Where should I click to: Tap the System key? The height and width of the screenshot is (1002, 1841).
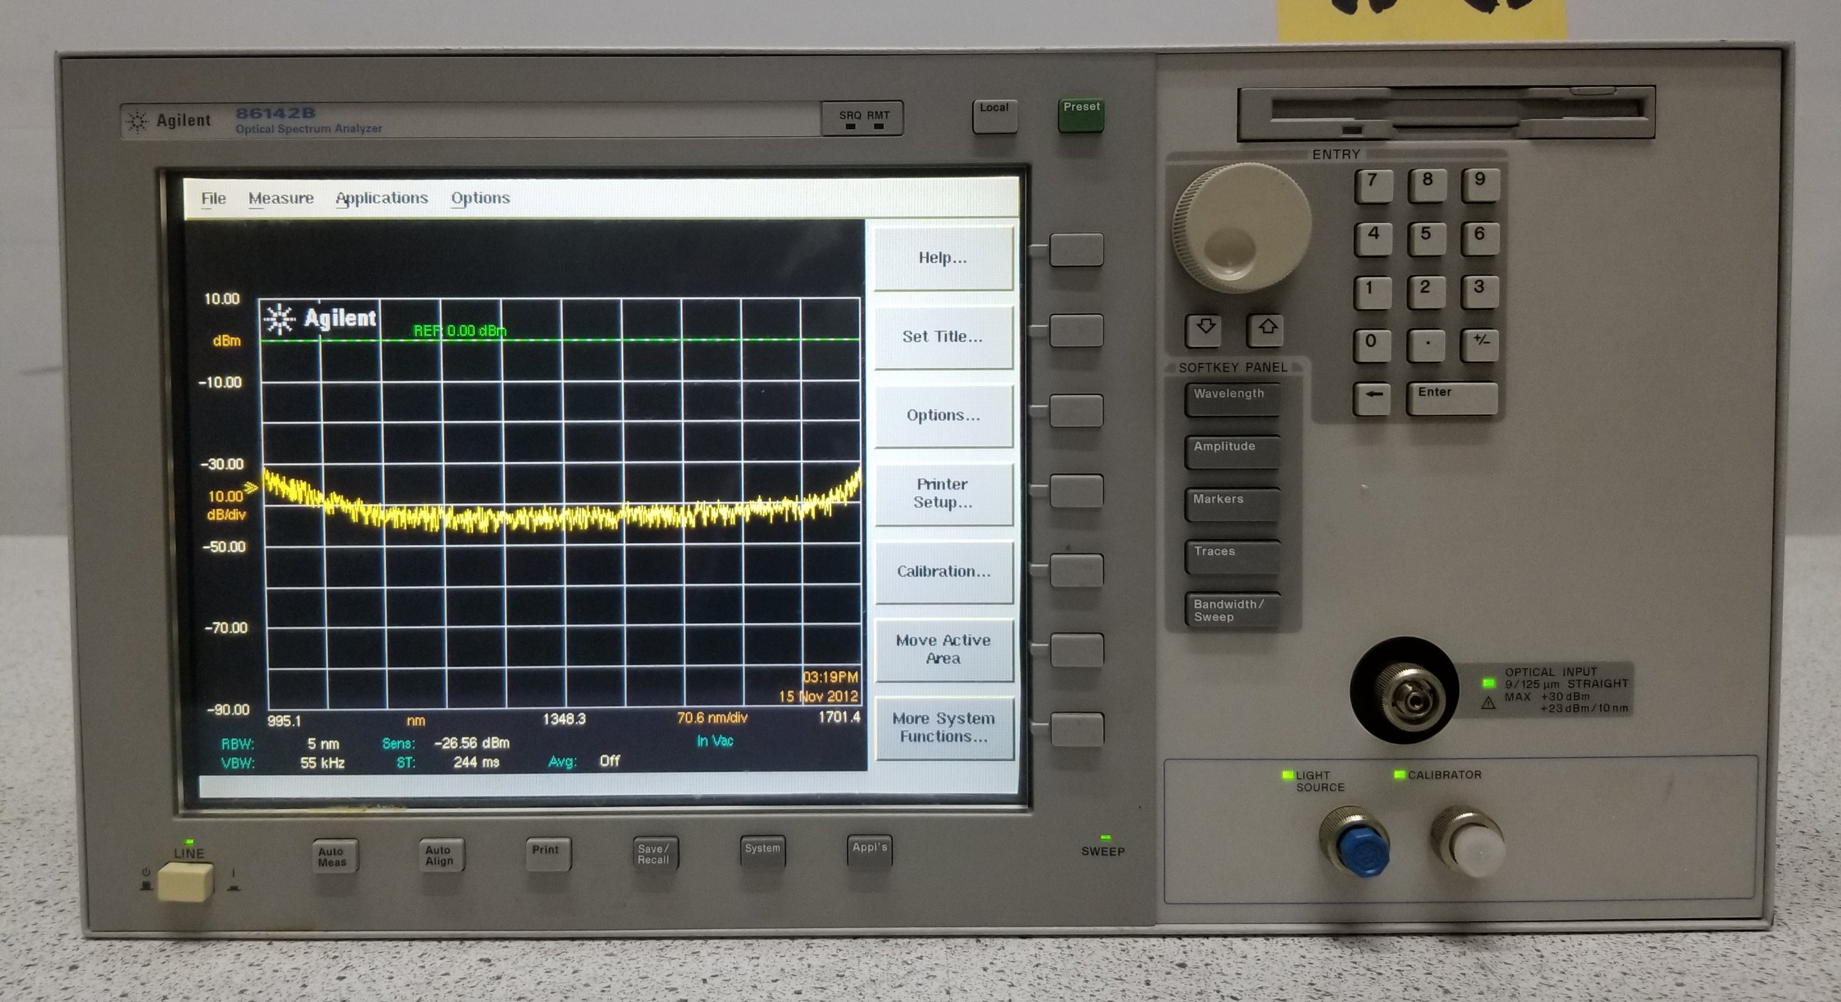pyautogui.click(x=763, y=852)
